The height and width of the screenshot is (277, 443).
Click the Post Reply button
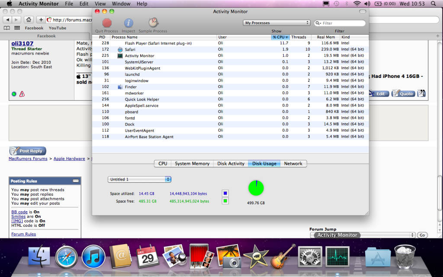point(28,151)
